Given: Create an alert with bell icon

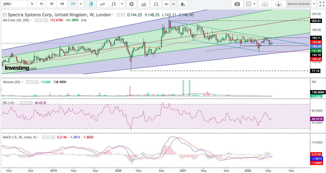Looking at the screenshot, I should [182, 4].
